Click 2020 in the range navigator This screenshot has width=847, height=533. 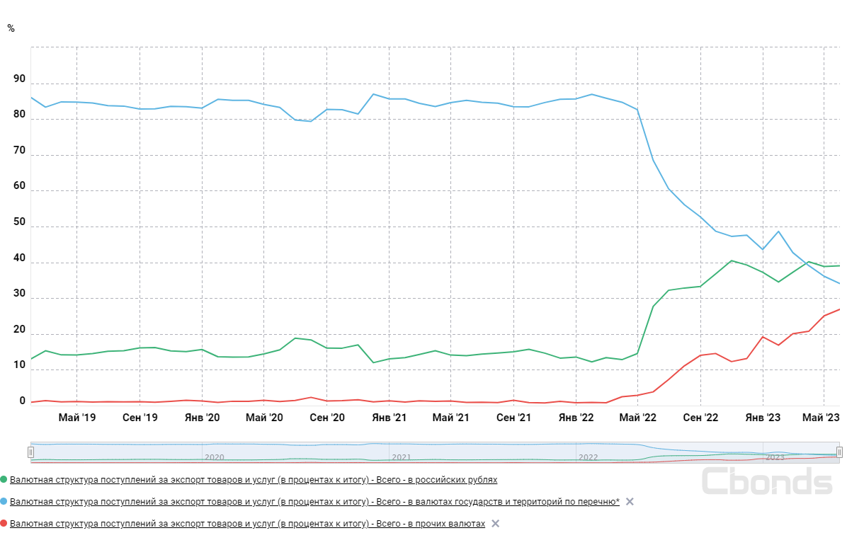[214, 457]
